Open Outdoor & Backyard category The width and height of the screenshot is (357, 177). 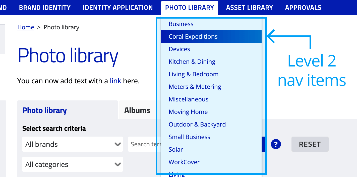click(x=197, y=124)
